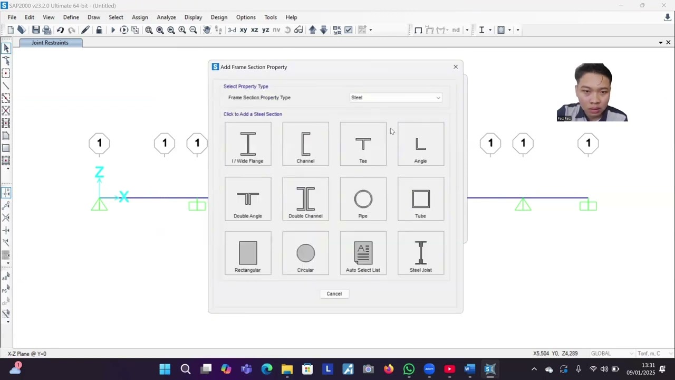
Task: Close the Add Frame Section Property dialog
Action: coord(456,67)
